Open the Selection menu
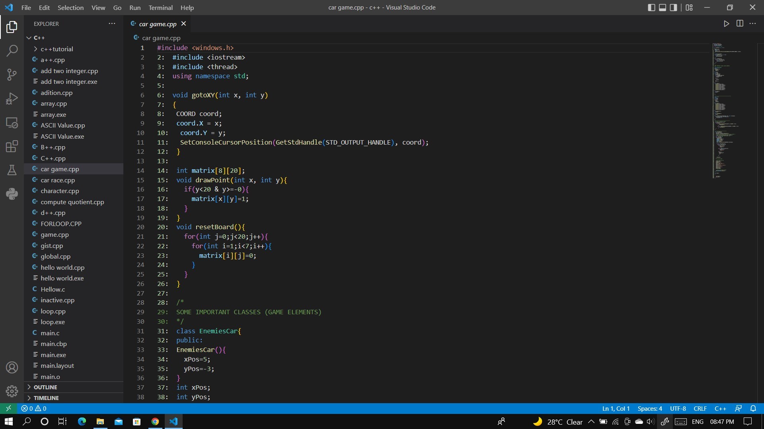764x429 pixels. click(70, 8)
